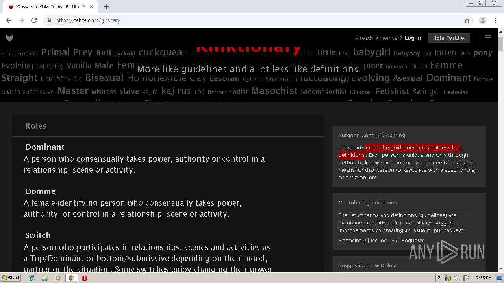
Task: Click volume icon in system tray
Action: point(457,278)
